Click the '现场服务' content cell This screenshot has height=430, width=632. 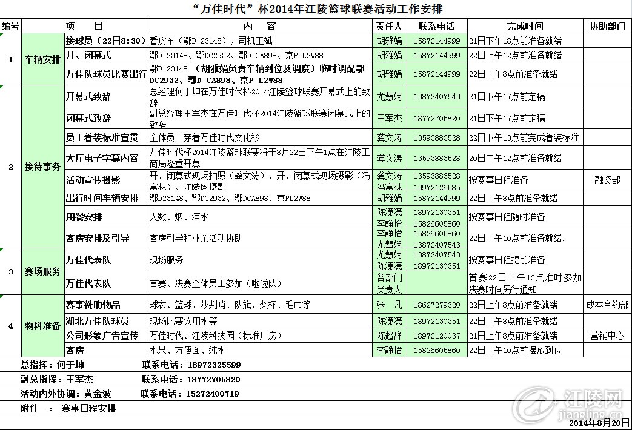(x=260, y=260)
